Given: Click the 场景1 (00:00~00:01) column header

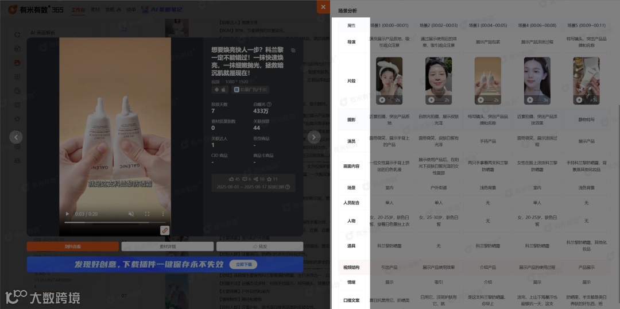Looking at the screenshot, I should click(x=389, y=25).
